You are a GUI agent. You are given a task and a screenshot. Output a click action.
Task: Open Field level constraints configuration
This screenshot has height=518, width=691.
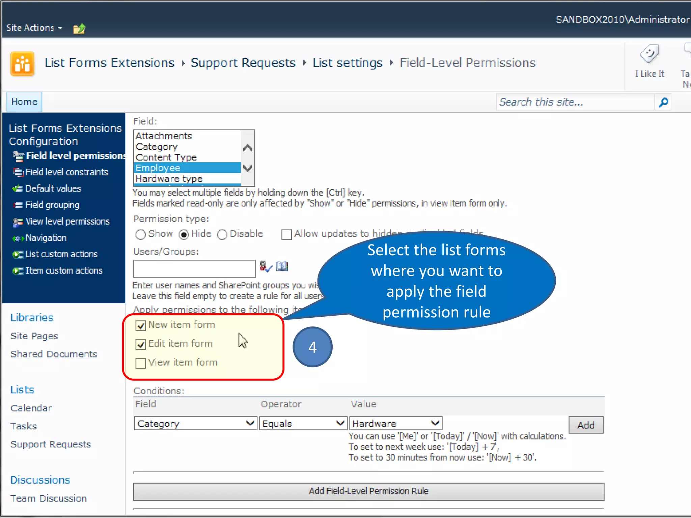tap(67, 172)
